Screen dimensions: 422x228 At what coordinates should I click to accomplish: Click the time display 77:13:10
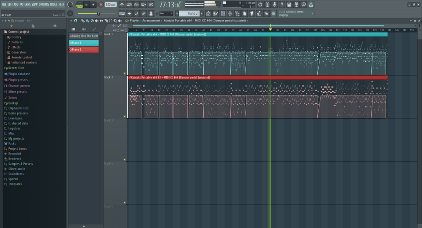pyautogui.click(x=170, y=5)
